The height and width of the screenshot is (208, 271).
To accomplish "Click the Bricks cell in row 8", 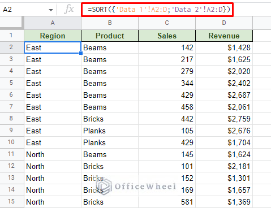I will (110, 119).
